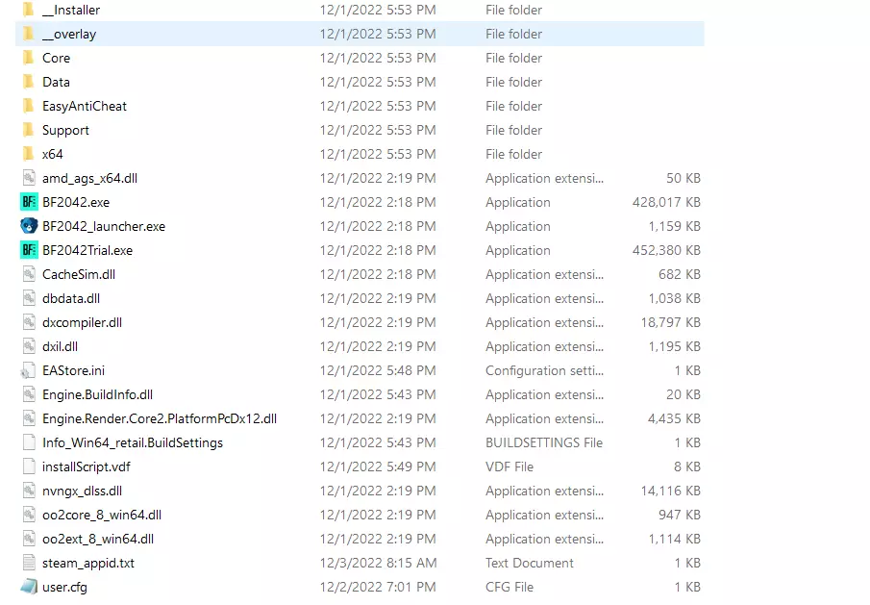The width and height of the screenshot is (870, 605).
Task: Select the Core folder name
Action: click(56, 58)
